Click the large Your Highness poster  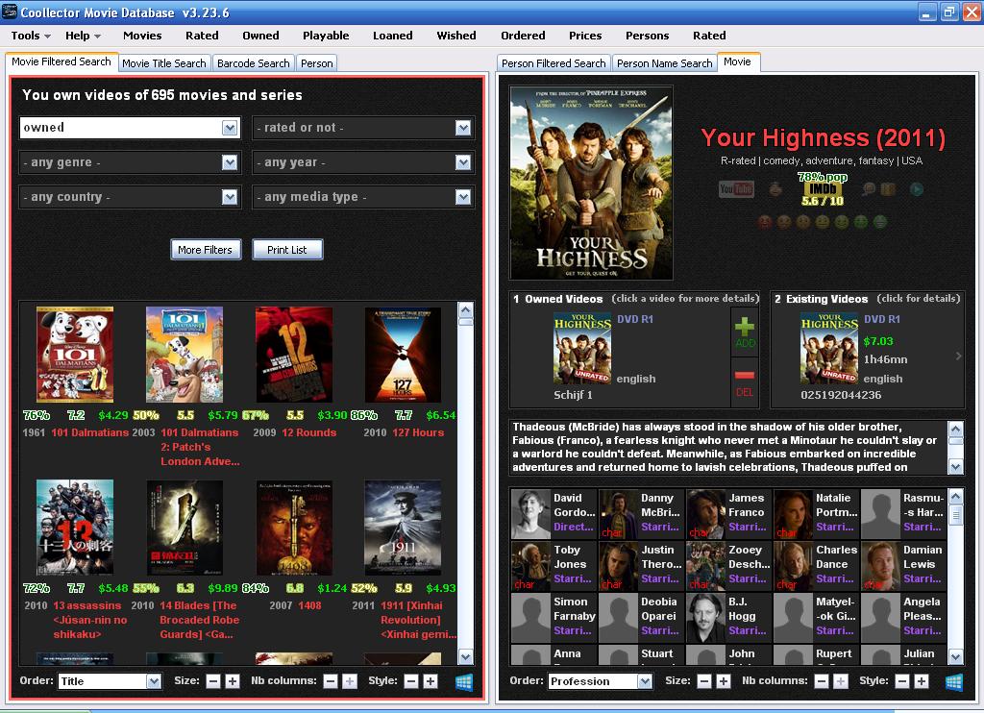pyautogui.click(x=591, y=183)
